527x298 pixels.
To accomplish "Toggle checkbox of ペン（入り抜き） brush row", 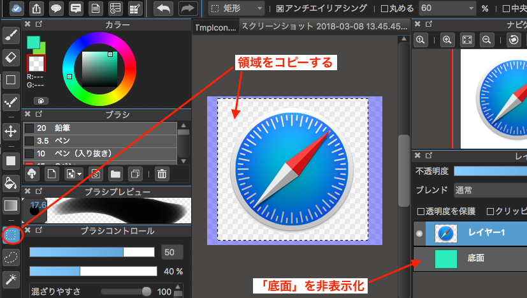I will tap(29, 154).
